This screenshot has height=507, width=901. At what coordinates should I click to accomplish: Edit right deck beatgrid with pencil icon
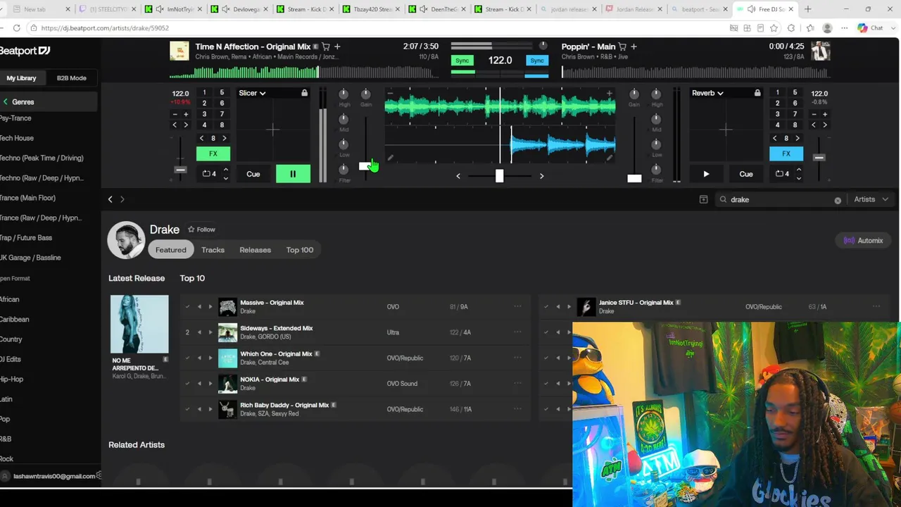[x=609, y=158]
